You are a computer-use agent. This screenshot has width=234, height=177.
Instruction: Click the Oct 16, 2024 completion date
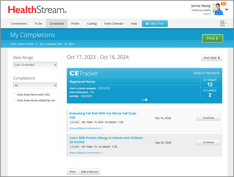(x=163, y=118)
